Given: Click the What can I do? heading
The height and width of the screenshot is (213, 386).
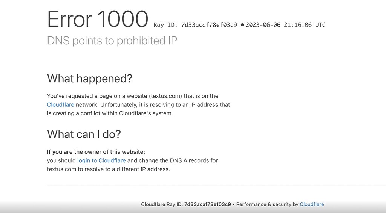Looking at the screenshot, I should pos(84,134).
